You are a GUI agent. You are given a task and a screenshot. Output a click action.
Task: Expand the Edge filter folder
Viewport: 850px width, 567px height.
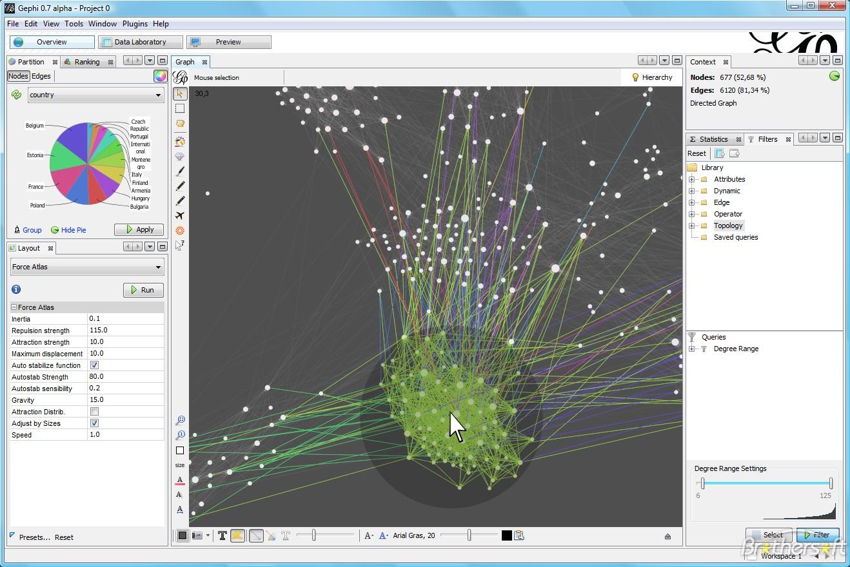691,202
